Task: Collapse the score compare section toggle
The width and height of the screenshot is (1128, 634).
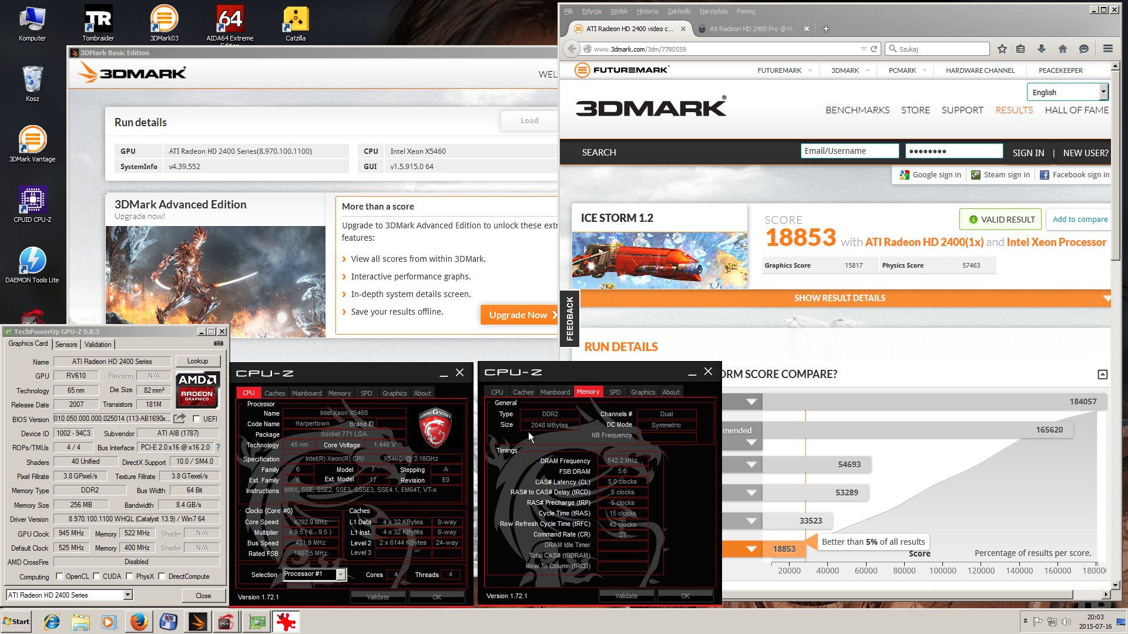Action: point(1103,375)
